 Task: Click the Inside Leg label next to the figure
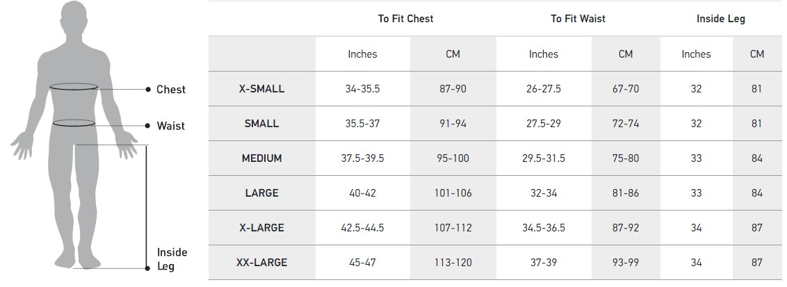[172, 259]
